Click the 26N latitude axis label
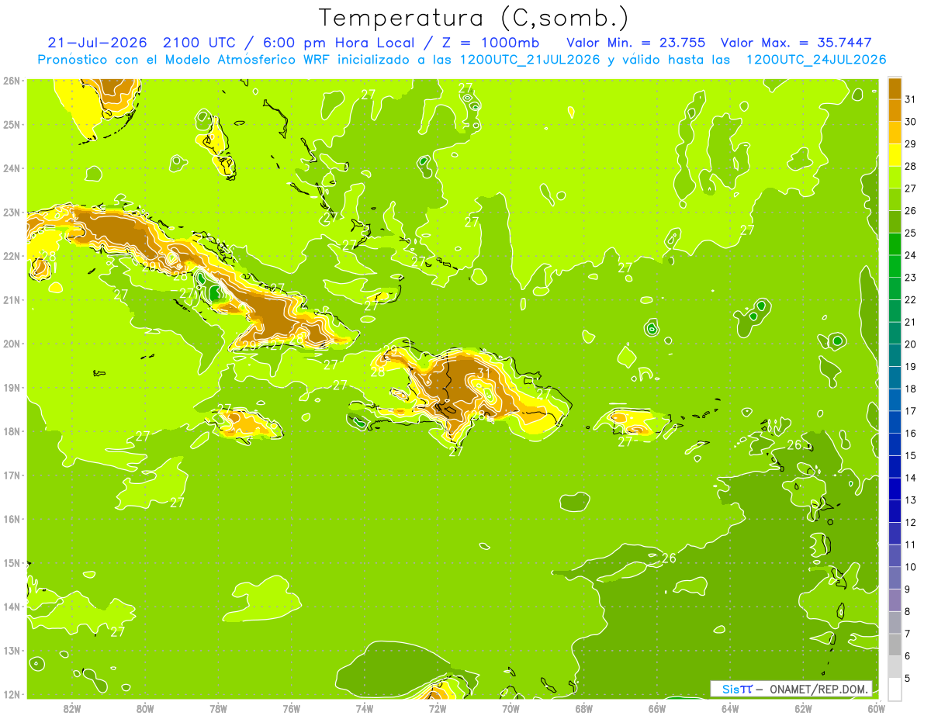The image size is (931, 719). click(12, 80)
